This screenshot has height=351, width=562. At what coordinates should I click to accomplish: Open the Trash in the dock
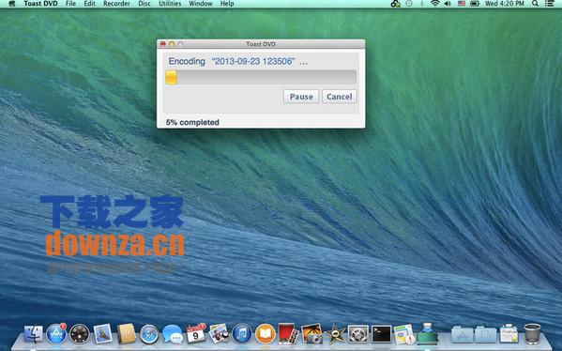click(x=532, y=334)
